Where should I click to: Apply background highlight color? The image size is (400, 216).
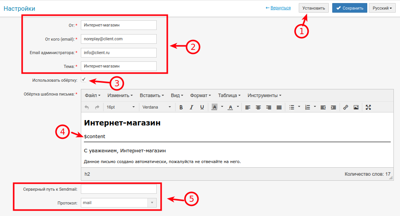click(214, 107)
